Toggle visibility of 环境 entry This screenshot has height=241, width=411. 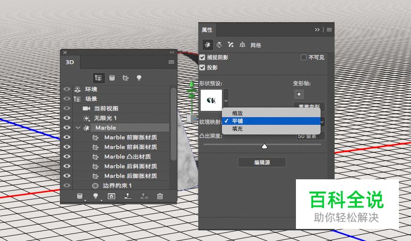coord(67,89)
